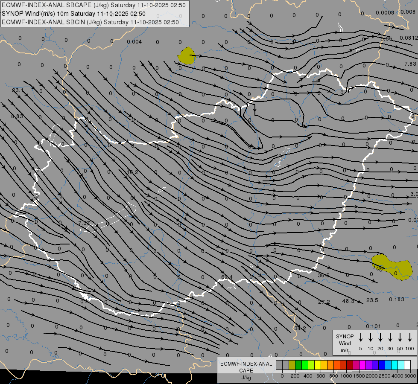Viewport: 418px width, 384px height.
Task: Click the 16.2 value on the map
Action: [132, 172]
